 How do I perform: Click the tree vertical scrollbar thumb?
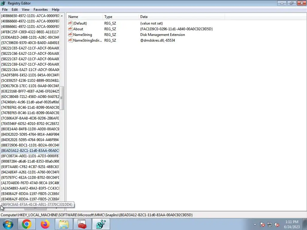[62, 98]
